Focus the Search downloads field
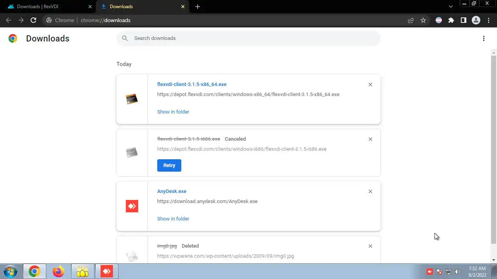 [248, 38]
